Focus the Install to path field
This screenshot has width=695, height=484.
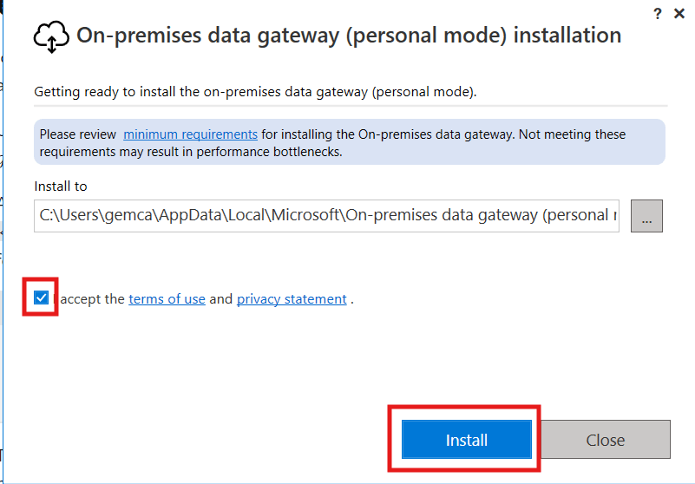coord(326,216)
